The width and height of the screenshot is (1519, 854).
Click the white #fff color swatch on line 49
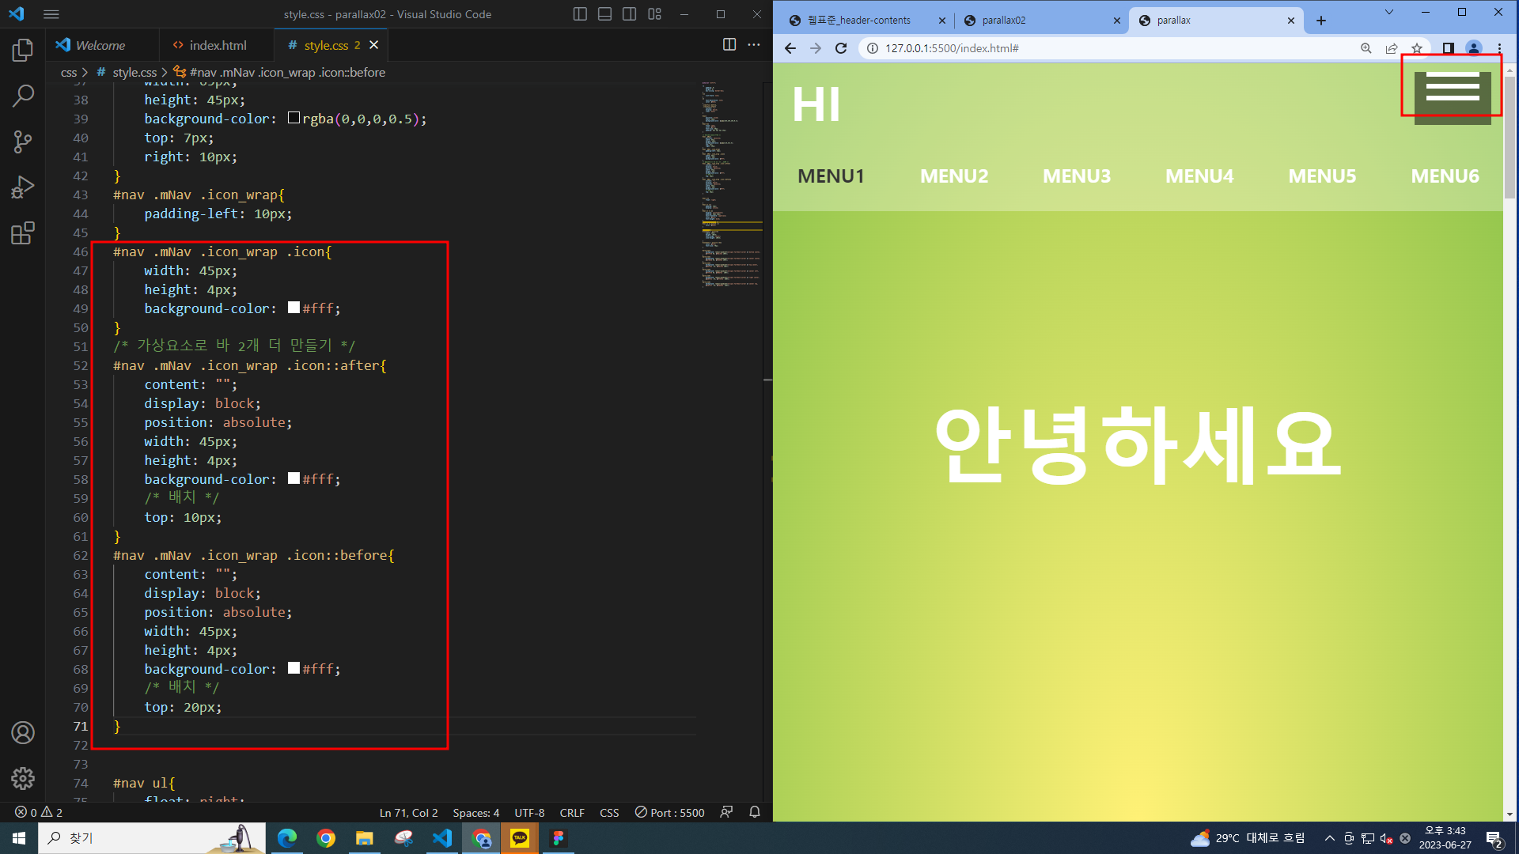(x=294, y=308)
